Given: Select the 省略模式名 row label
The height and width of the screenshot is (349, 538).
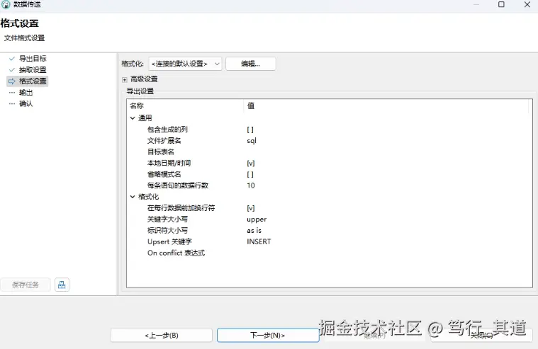Looking at the screenshot, I should click(164, 174).
